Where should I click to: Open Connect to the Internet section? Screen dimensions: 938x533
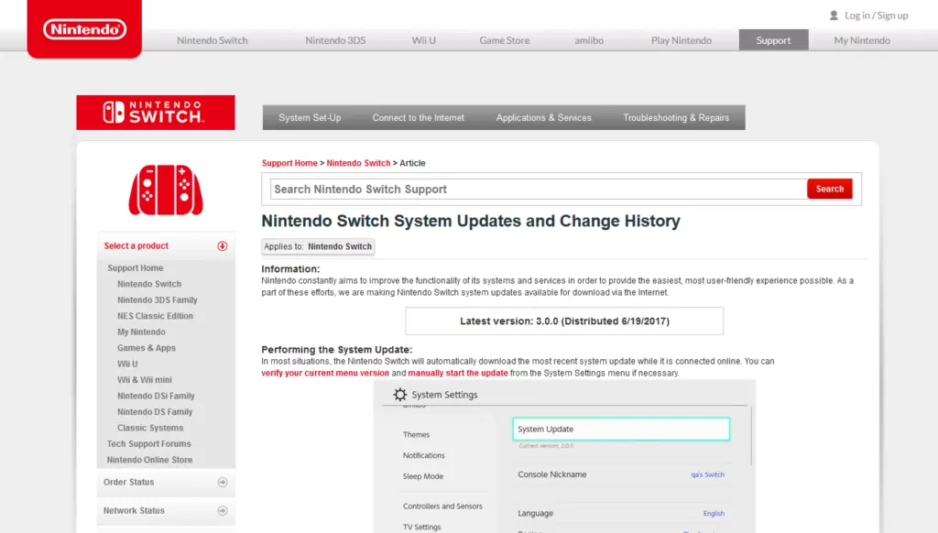418,118
